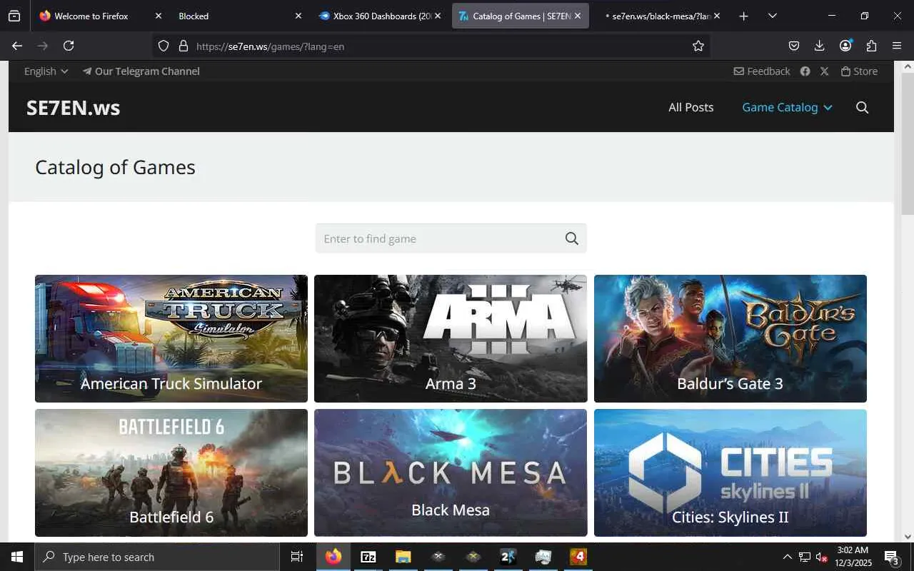914x571 pixels.
Task: Visit Our Telegram Channel link
Action: (x=141, y=71)
